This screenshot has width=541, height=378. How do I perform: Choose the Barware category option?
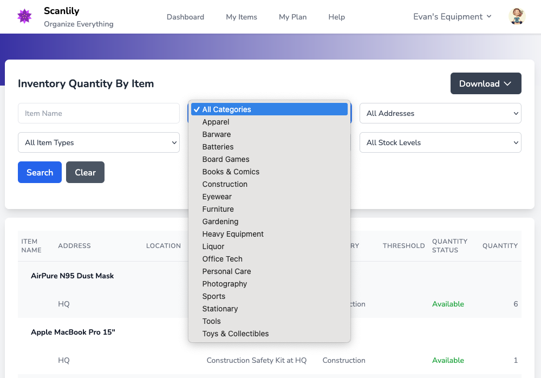click(x=216, y=134)
